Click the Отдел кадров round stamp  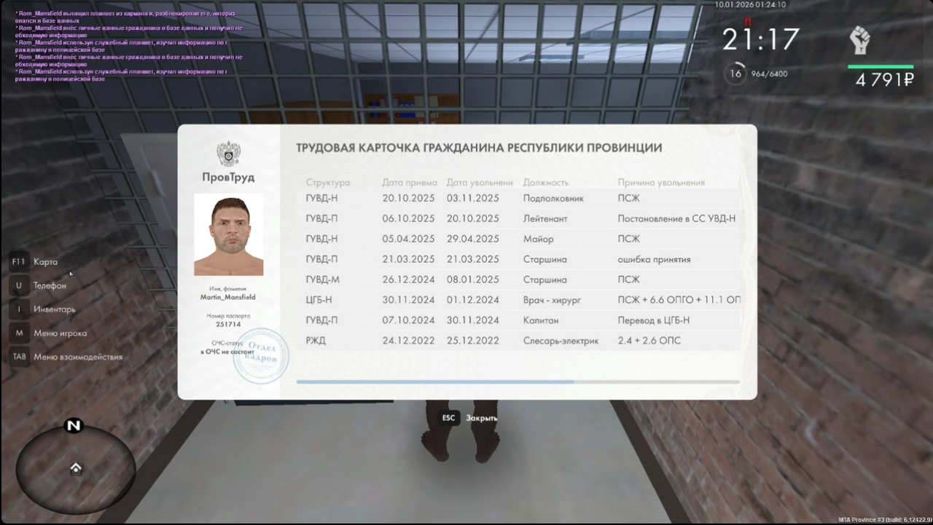coord(260,356)
